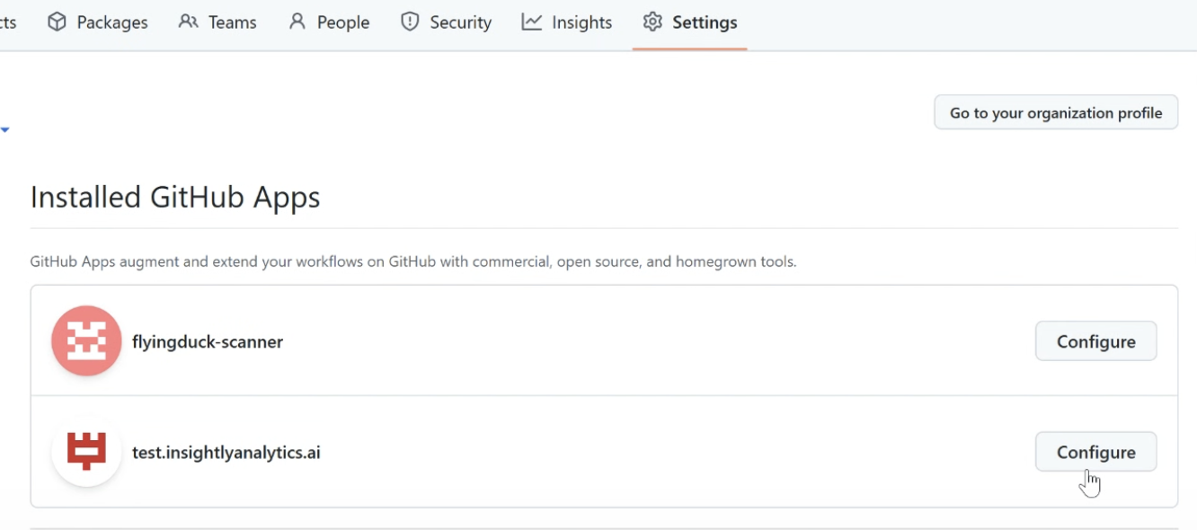Click the Packages cube icon
The width and height of the screenshot is (1197, 530).
[58, 22]
